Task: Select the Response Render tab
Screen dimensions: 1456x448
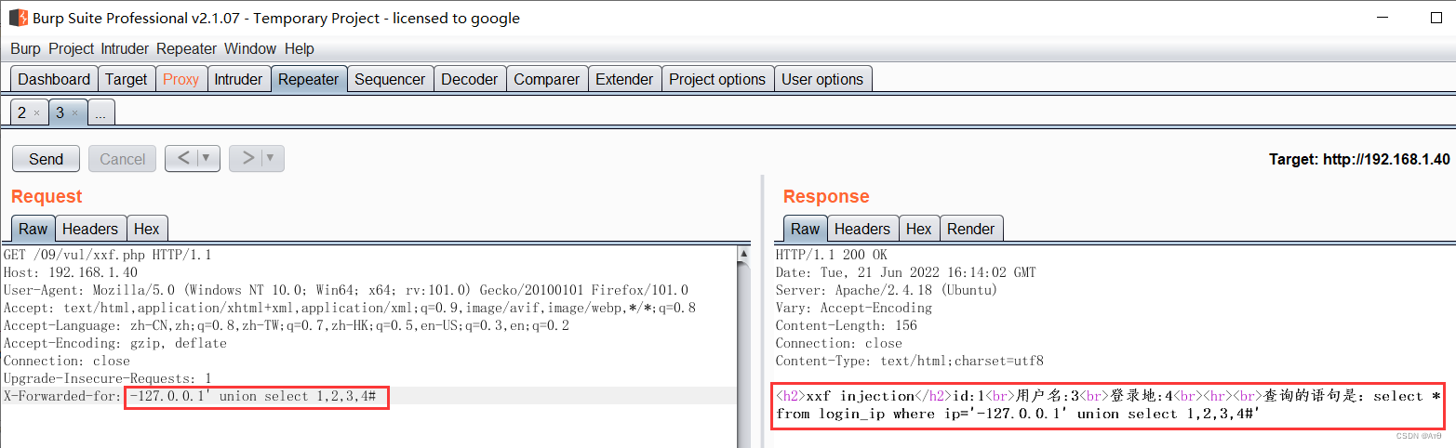Action: coord(971,229)
